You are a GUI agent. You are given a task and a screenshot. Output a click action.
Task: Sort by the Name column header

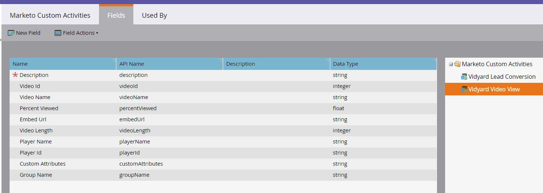[63, 64]
